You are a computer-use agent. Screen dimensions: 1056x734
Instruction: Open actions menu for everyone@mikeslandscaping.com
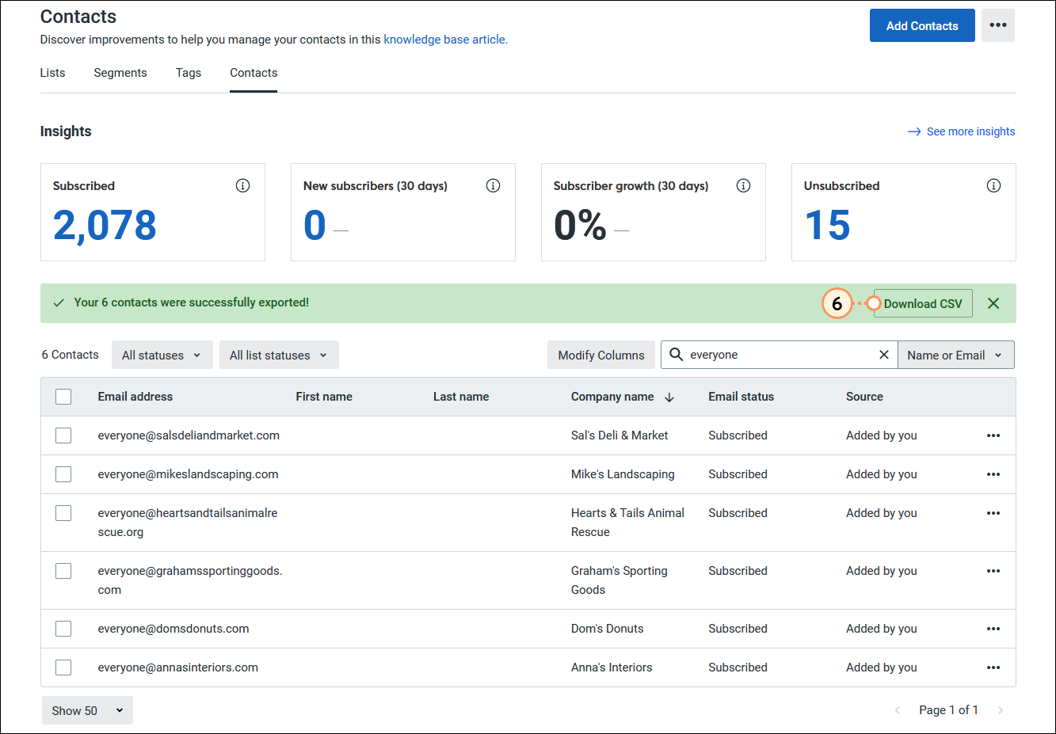pyautogui.click(x=993, y=474)
